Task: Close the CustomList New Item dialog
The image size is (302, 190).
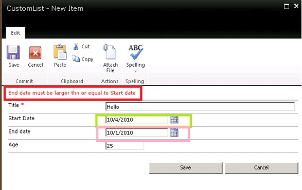Action: 296,6
